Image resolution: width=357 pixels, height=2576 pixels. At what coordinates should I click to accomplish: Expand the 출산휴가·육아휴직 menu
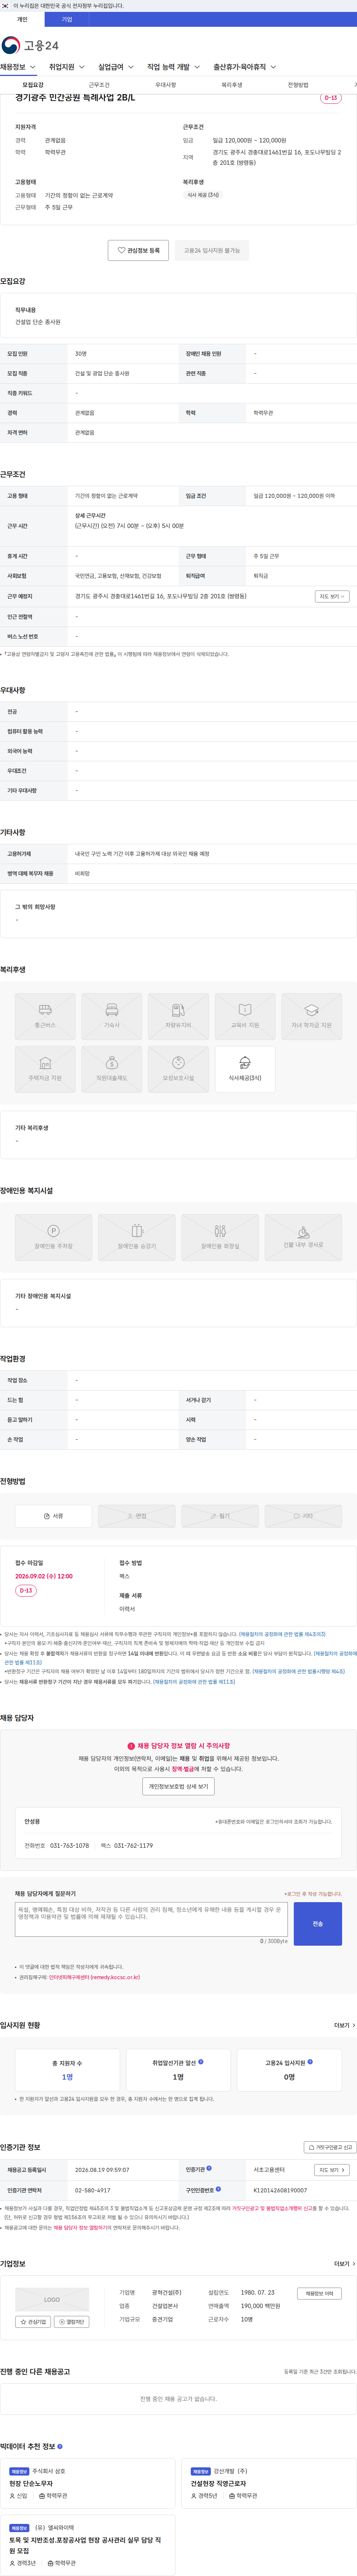tap(245, 67)
